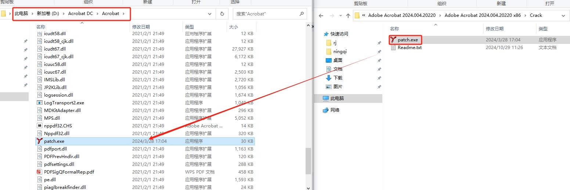Expand the chevron after Acrobat DC in the breadcrumb
Image resolution: width=570 pixels, height=190 pixels.
[x=97, y=14]
